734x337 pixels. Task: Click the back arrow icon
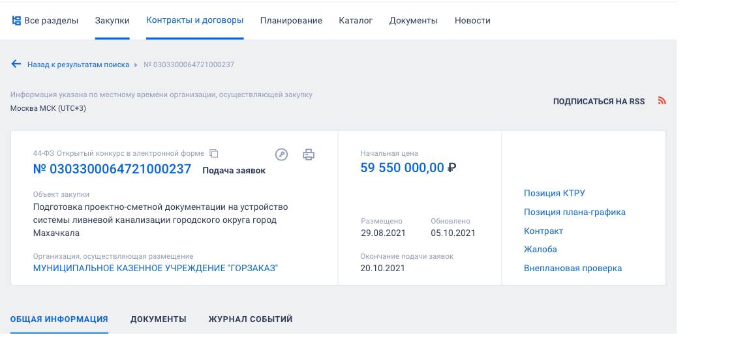click(x=16, y=64)
